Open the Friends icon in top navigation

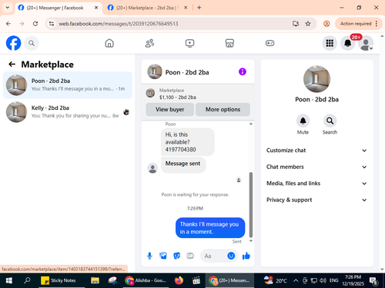149,43
